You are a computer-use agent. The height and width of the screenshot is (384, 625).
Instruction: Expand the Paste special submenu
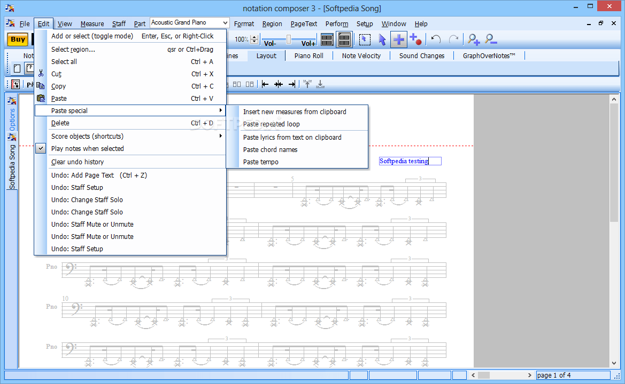(x=130, y=110)
